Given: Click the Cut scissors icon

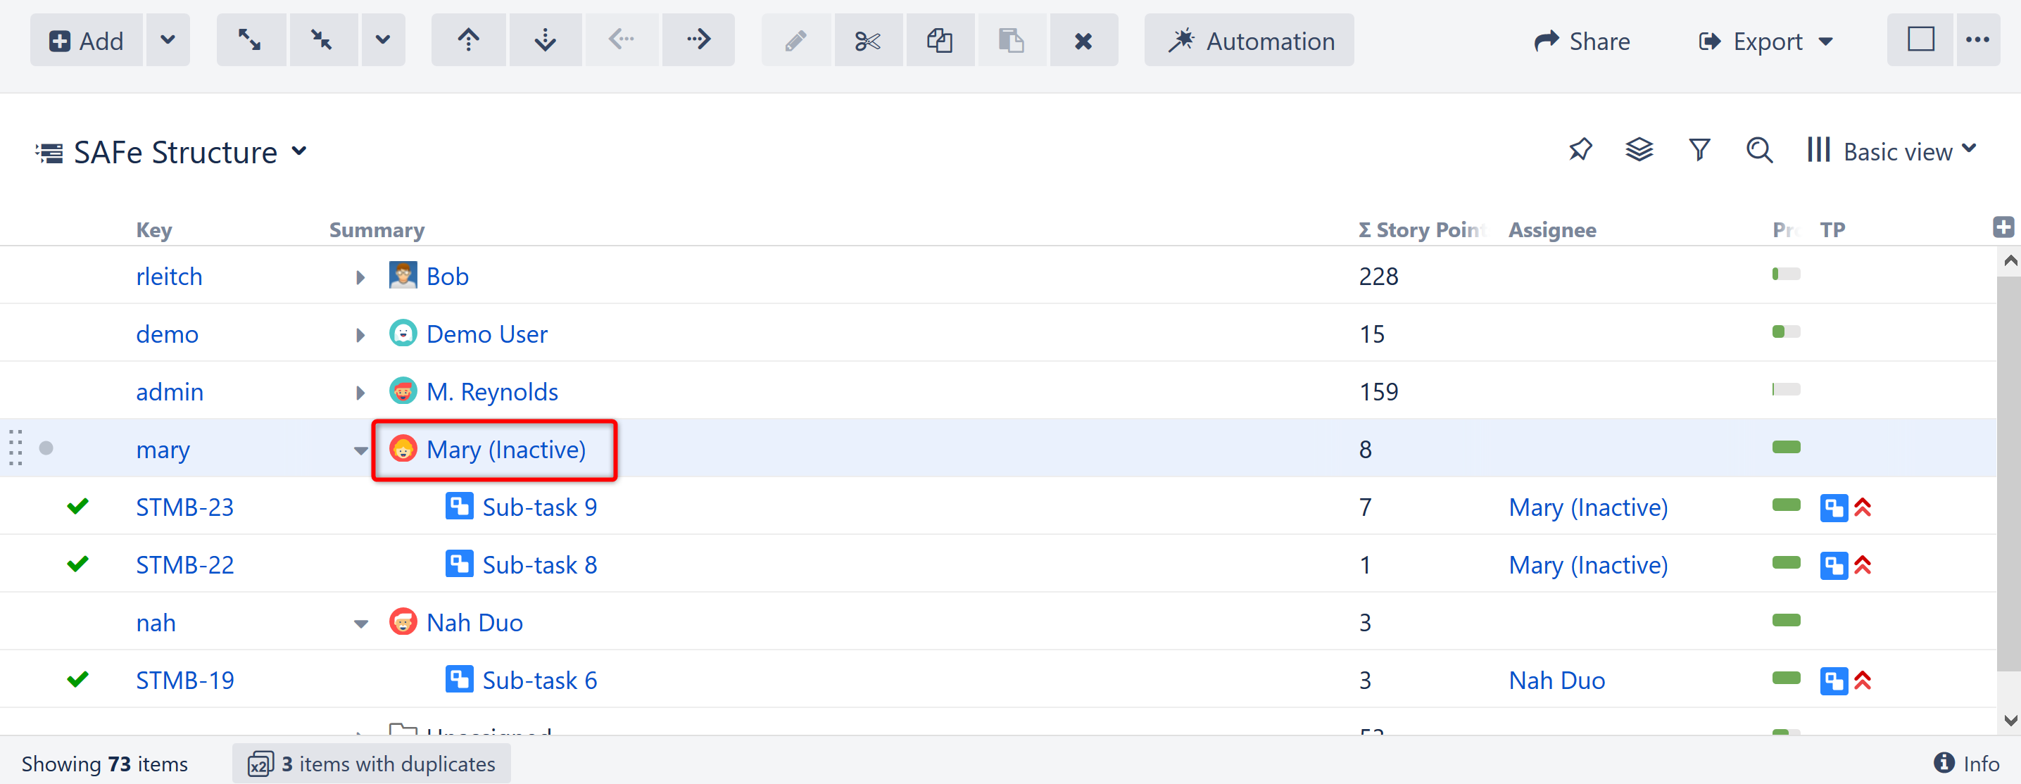Looking at the screenshot, I should pyautogui.click(x=868, y=40).
